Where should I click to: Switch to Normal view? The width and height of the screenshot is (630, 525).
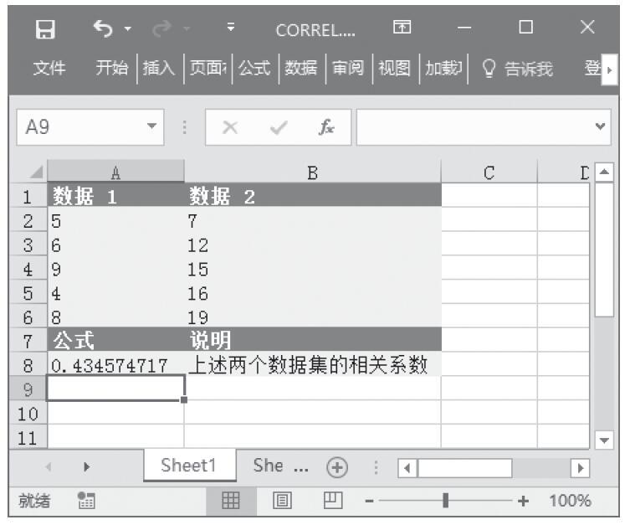pyautogui.click(x=231, y=501)
